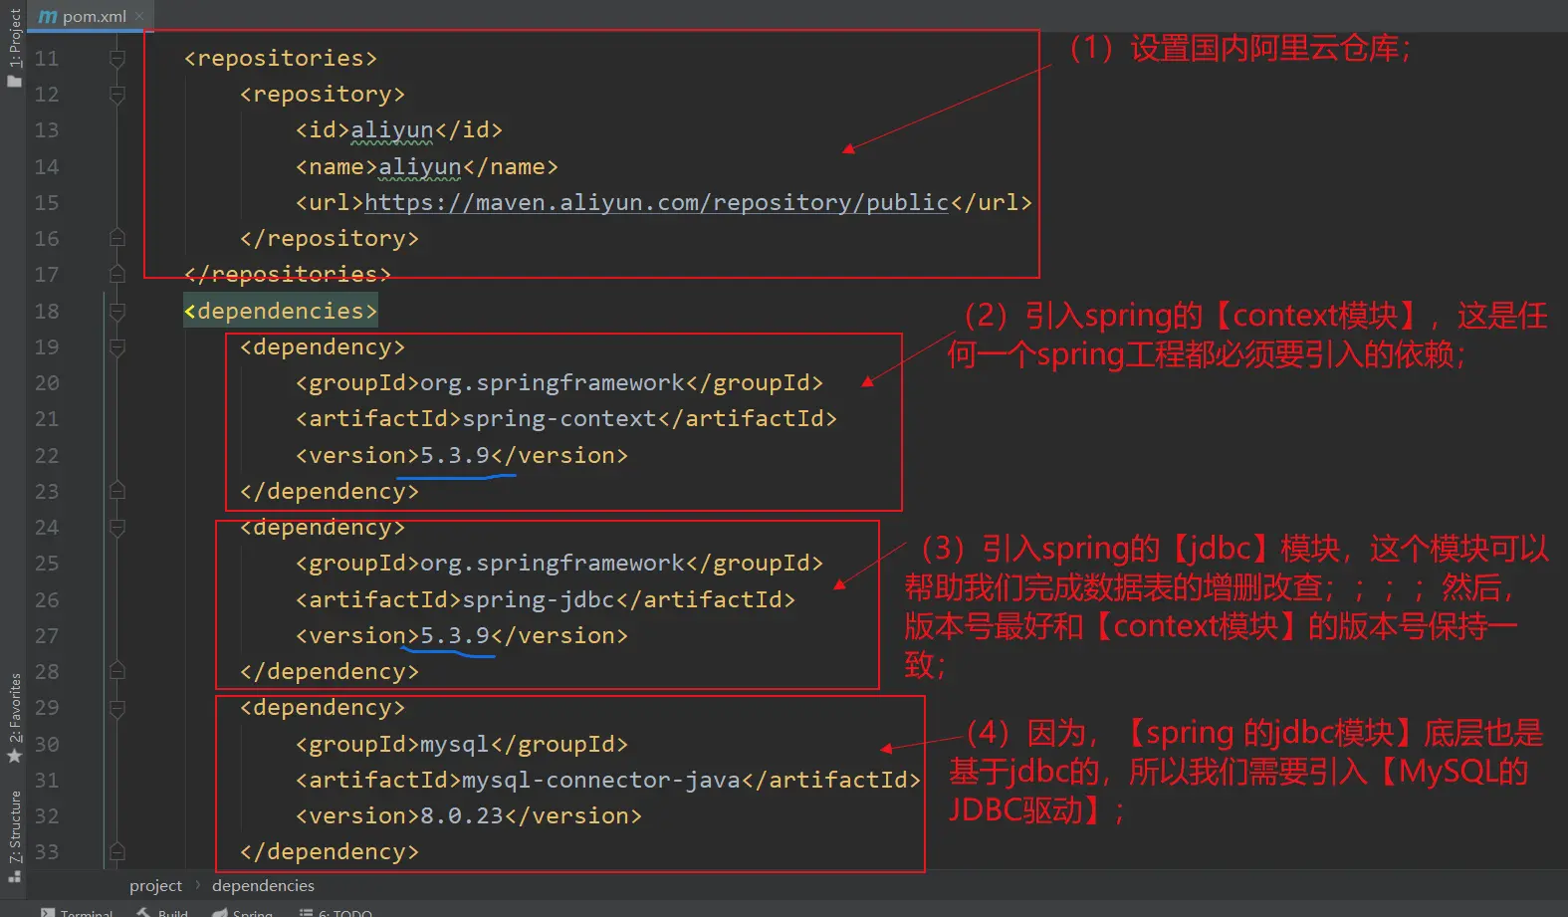Screen dimensions: 1568x917
Task: Click the highlighted dependencies opening tag
Action: pos(281,312)
